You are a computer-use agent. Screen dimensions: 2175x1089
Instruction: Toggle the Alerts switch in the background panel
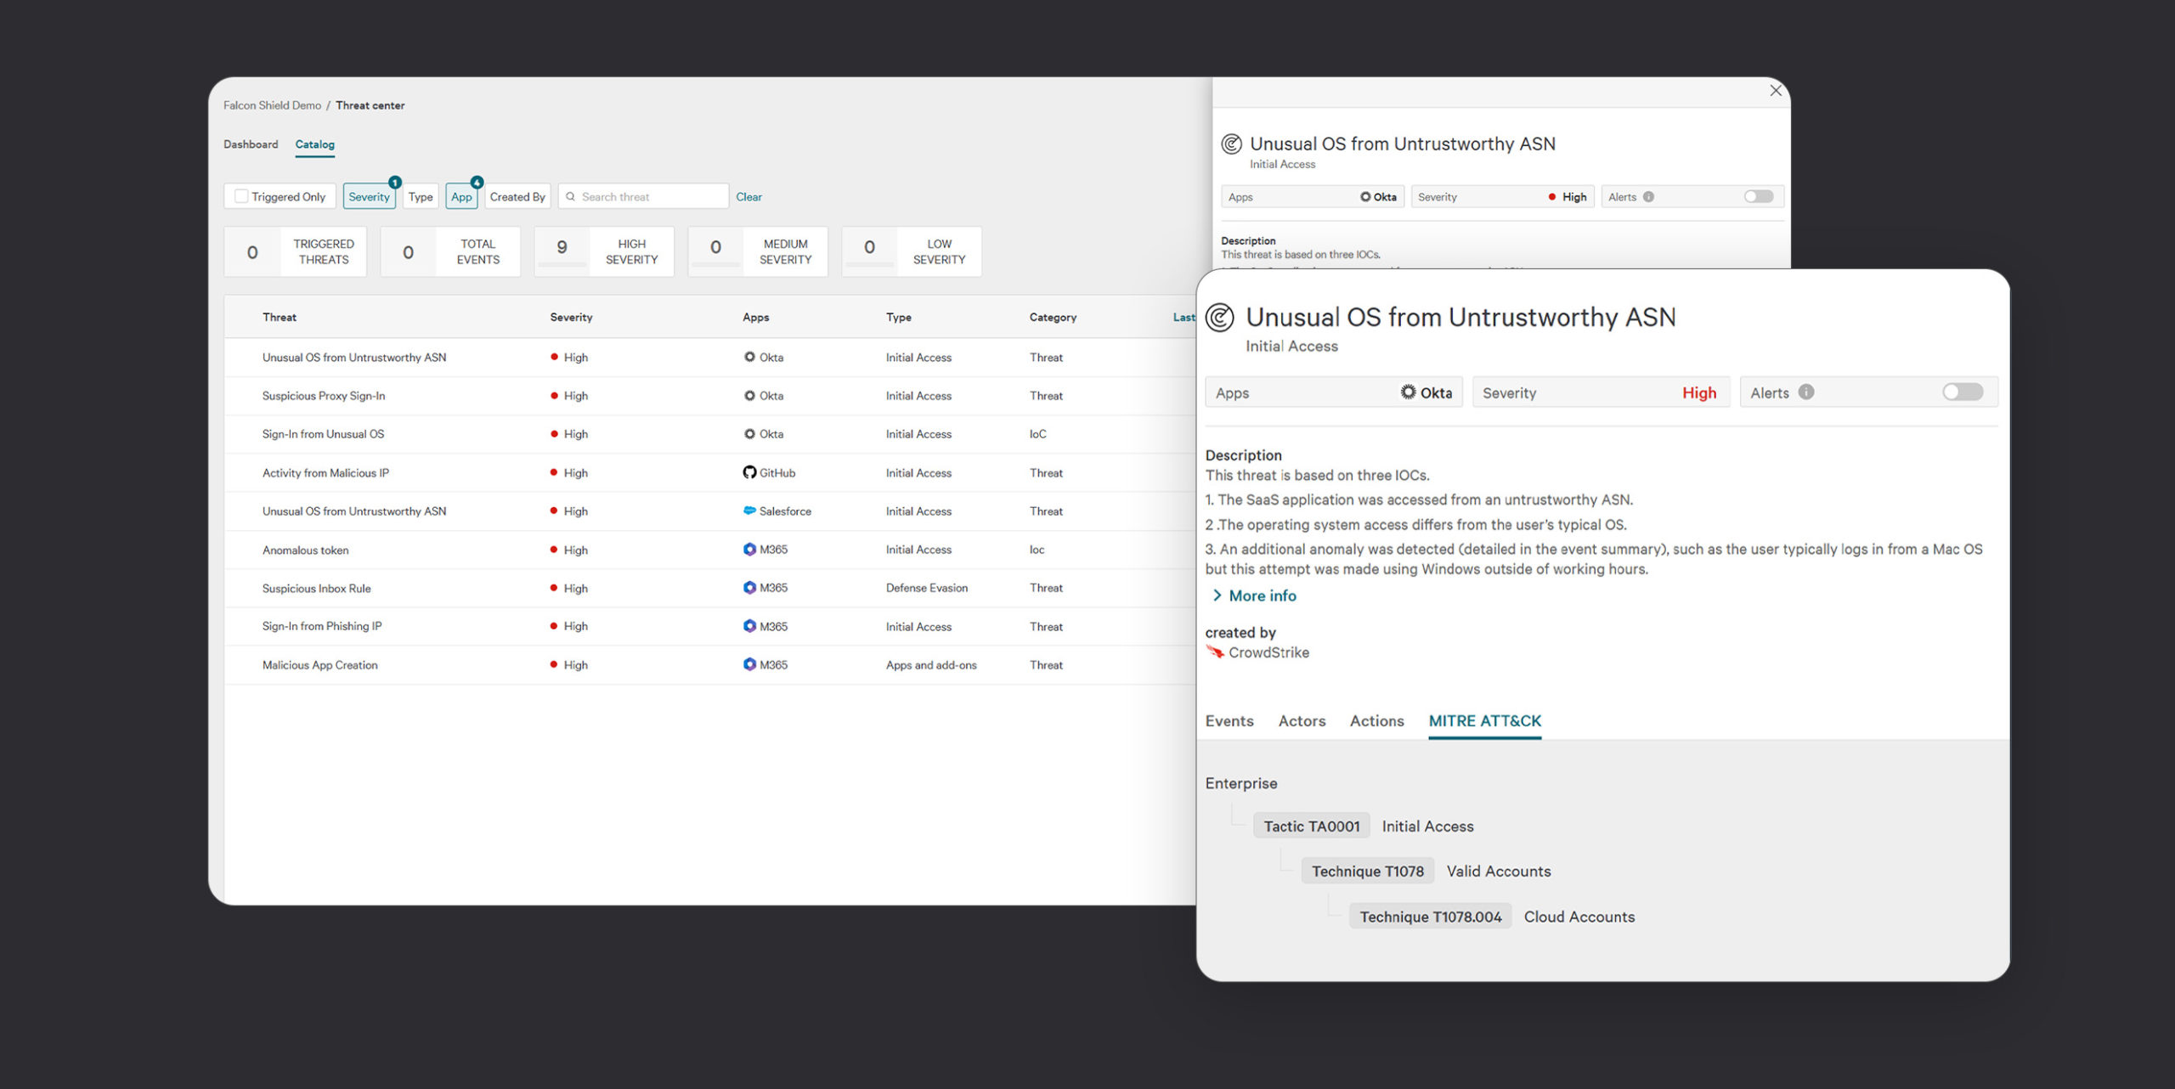point(1759,197)
